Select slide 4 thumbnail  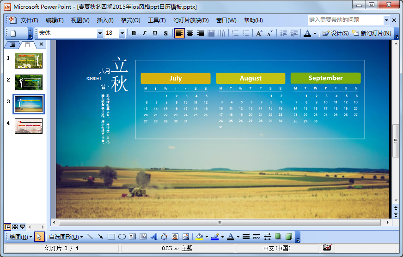coord(29,126)
